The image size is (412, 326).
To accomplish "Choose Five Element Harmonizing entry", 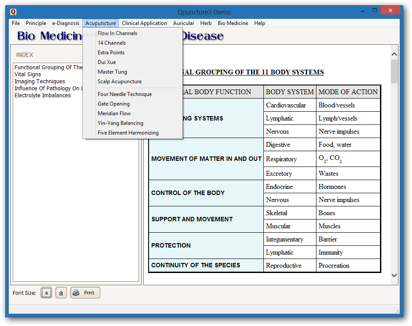I will [133, 133].
